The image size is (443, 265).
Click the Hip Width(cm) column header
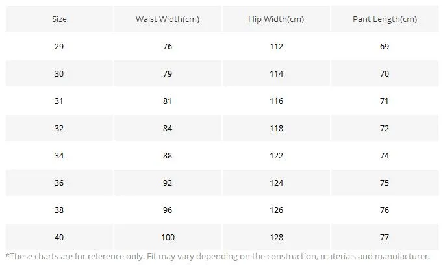[x=276, y=19]
